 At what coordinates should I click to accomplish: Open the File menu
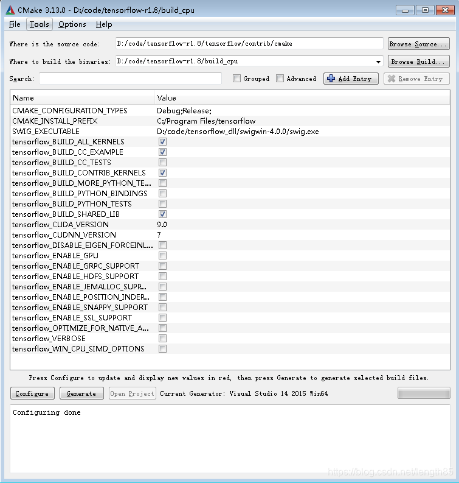(15, 24)
